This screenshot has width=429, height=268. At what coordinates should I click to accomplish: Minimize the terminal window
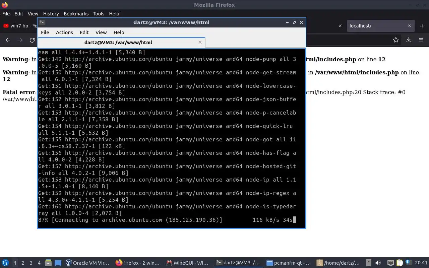pos(287,22)
